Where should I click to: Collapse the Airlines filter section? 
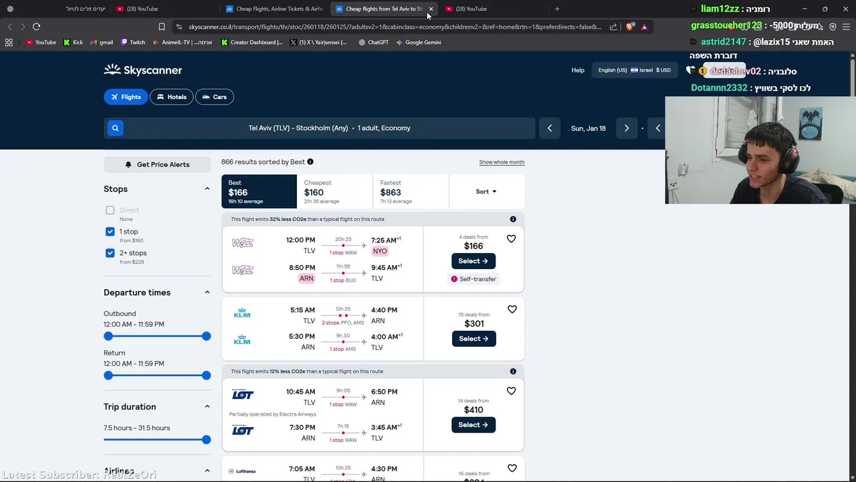pos(207,471)
